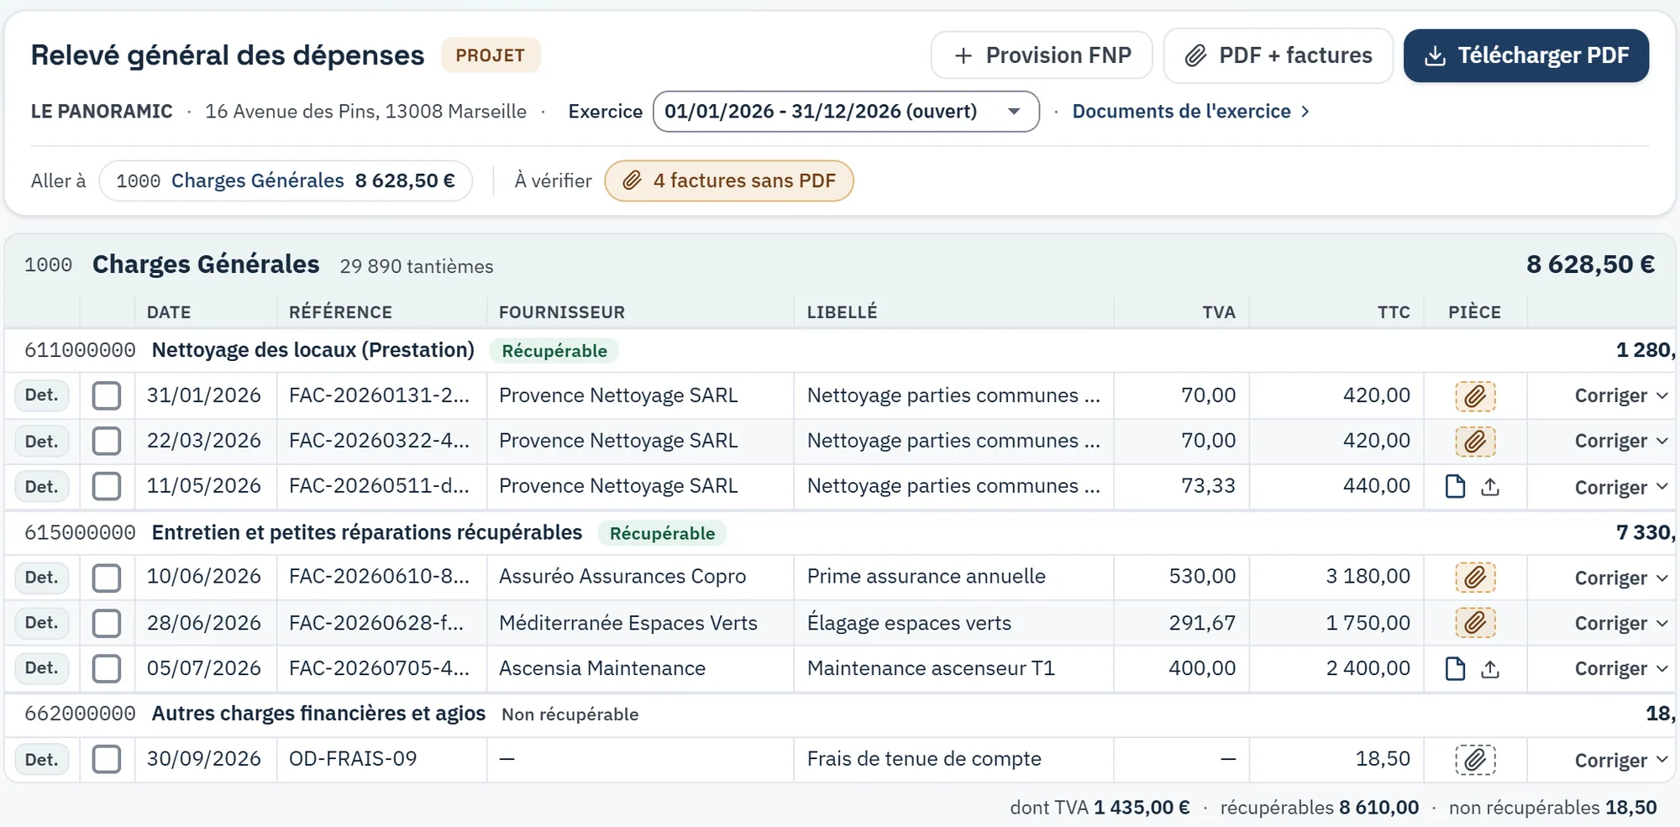
Task: Click 29 890 tantièmes text
Action: coord(417,266)
